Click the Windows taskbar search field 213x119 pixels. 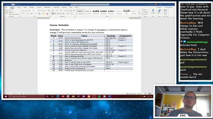pyautogui.click(x=27, y=97)
